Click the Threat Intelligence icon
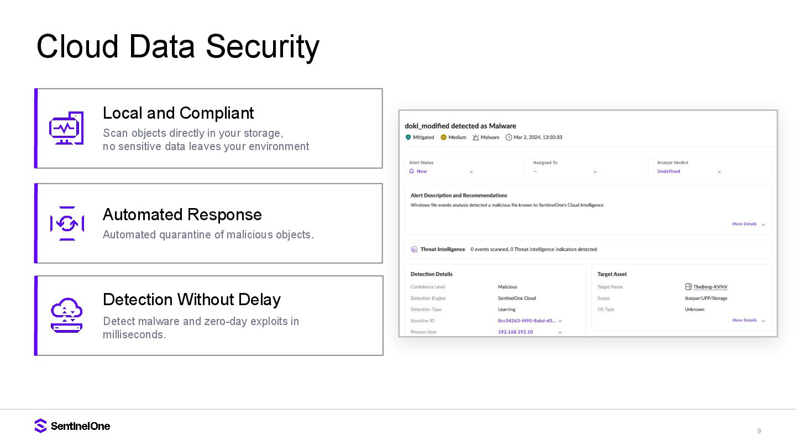Viewport: 796px width, 447px height. 414,249
